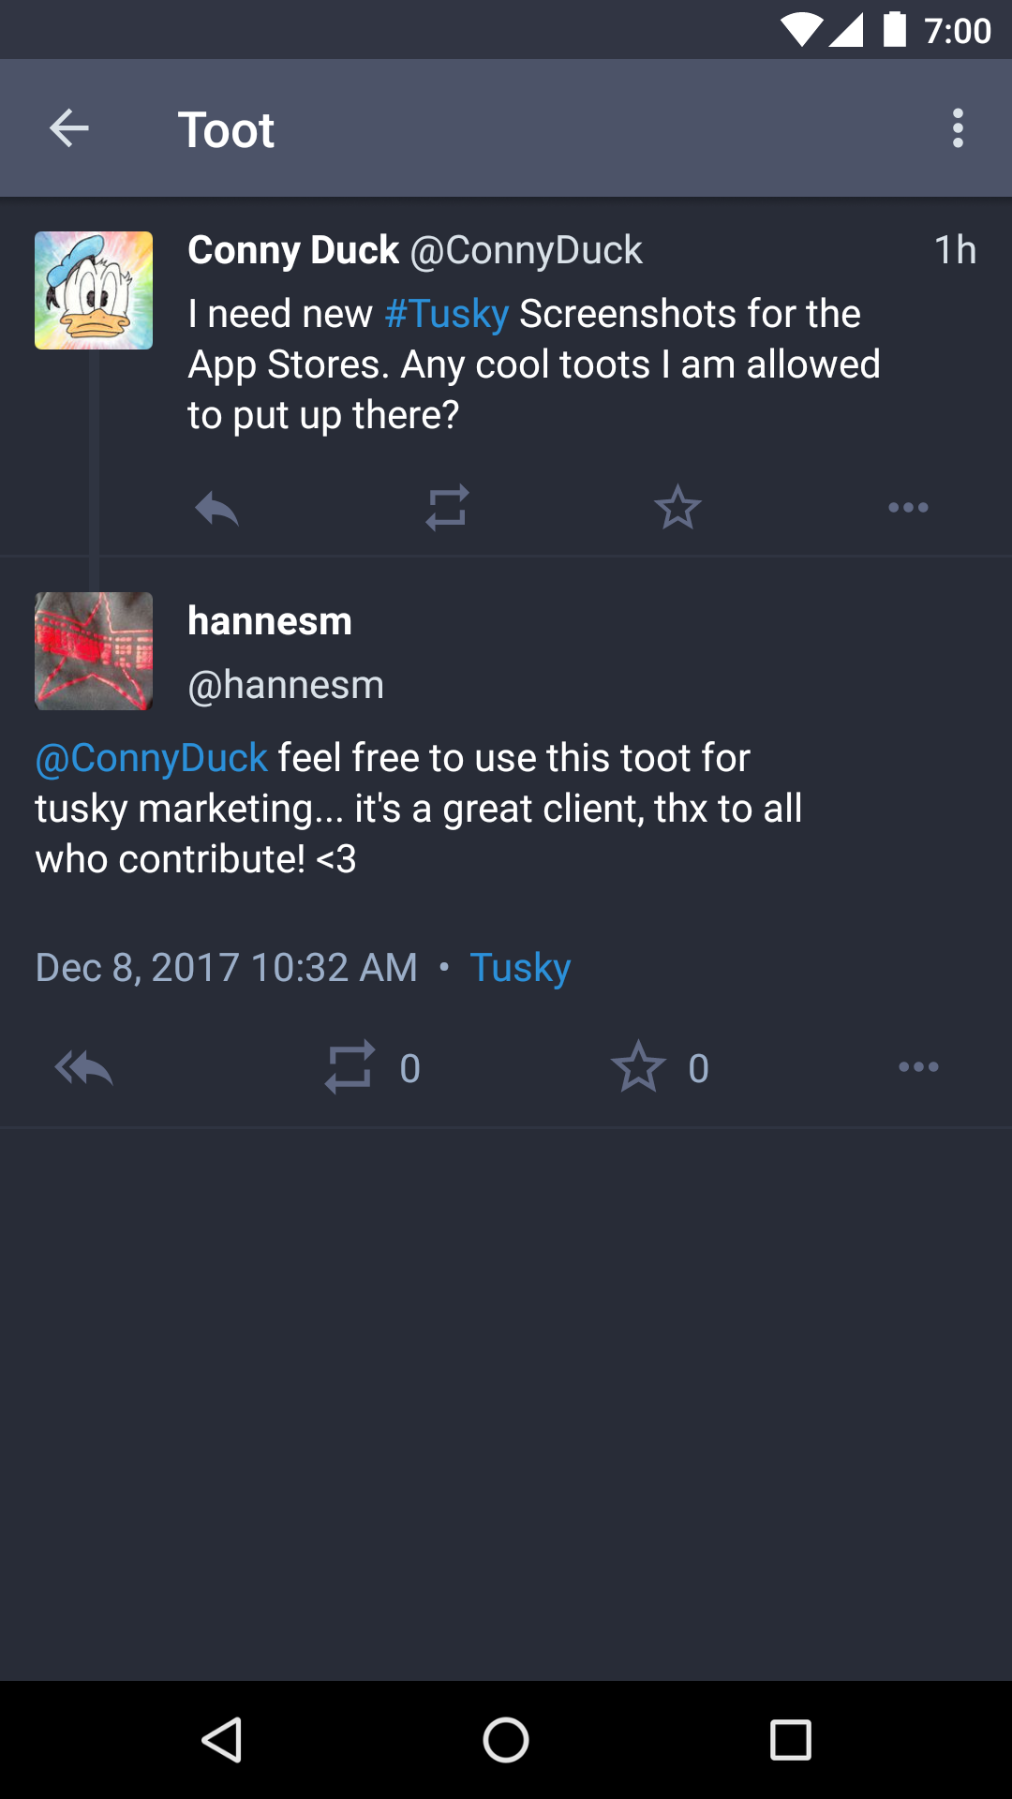Open hannesm's profile avatar
The image size is (1012, 1799).
coord(93,651)
